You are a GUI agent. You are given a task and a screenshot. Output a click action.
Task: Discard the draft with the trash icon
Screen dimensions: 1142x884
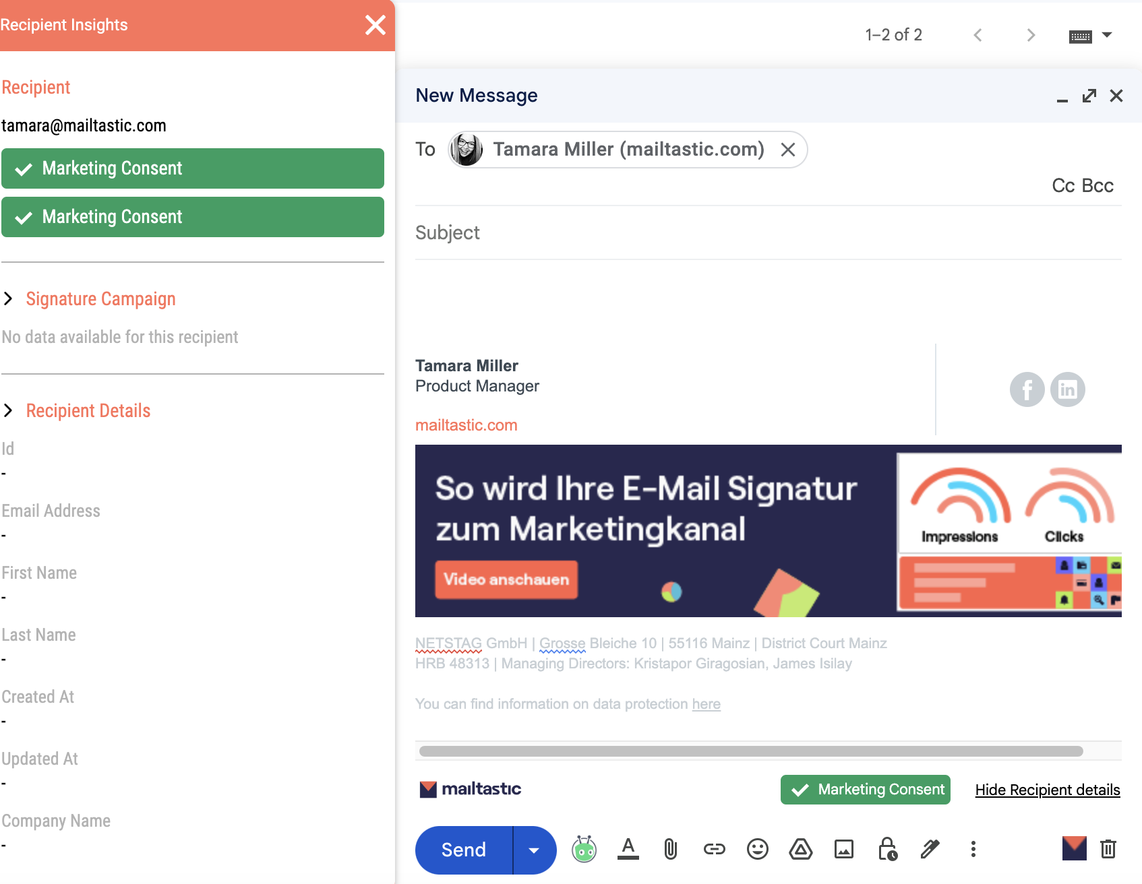coord(1108,849)
